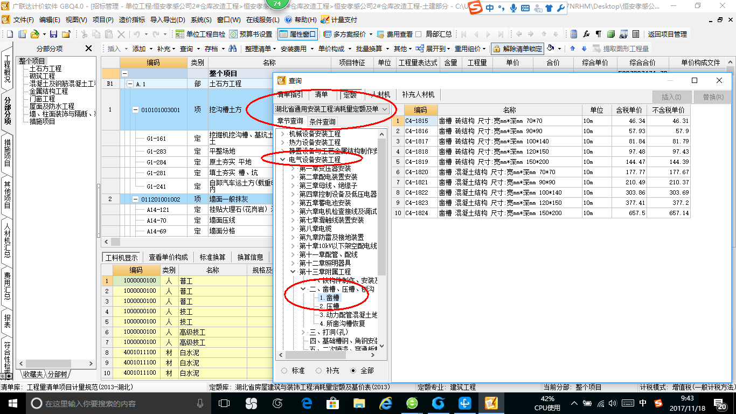The width and height of the screenshot is (736, 414).
Task: Open the 措施项目 vertical side tab
Action: pyautogui.click(x=8, y=153)
